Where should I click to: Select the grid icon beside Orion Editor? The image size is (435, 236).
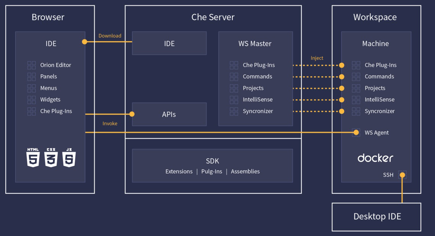click(x=32, y=65)
